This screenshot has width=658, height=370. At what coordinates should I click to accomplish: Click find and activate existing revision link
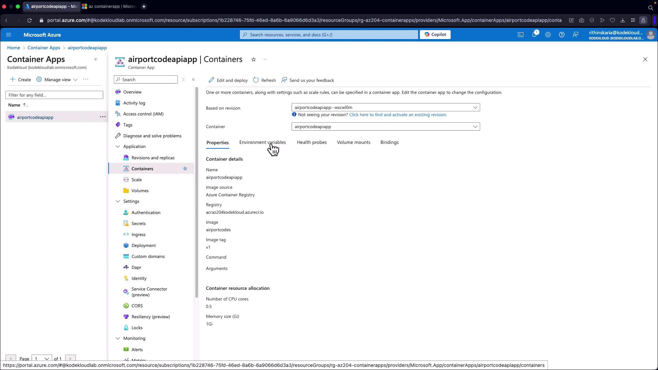[398, 115]
